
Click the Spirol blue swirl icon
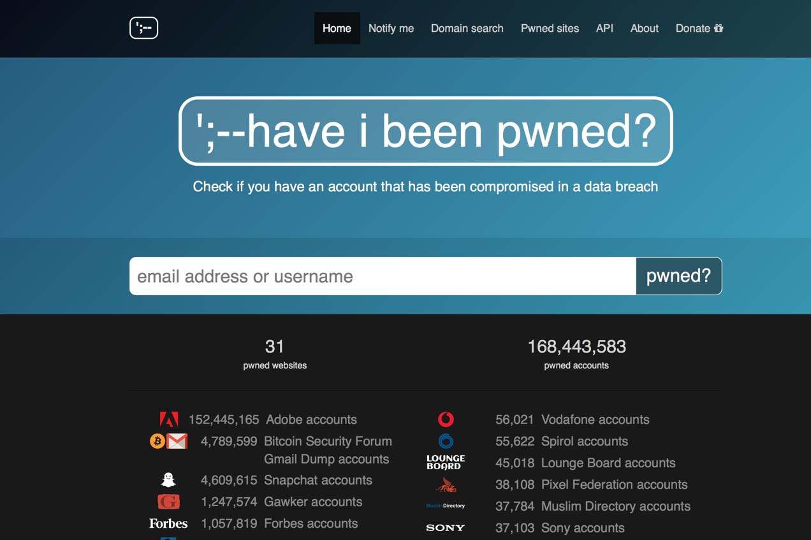click(446, 441)
